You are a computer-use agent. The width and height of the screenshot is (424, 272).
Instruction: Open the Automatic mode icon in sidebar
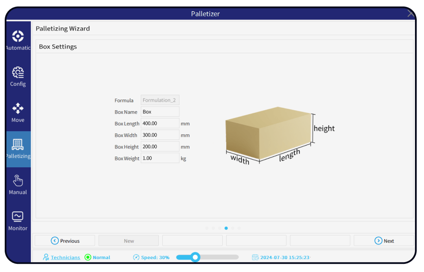[x=18, y=36]
